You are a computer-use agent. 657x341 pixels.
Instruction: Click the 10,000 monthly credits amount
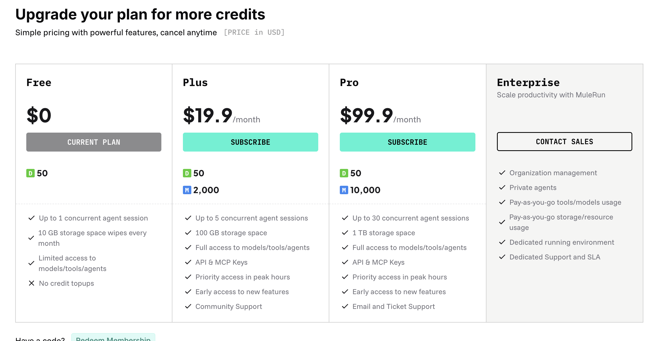pos(365,190)
